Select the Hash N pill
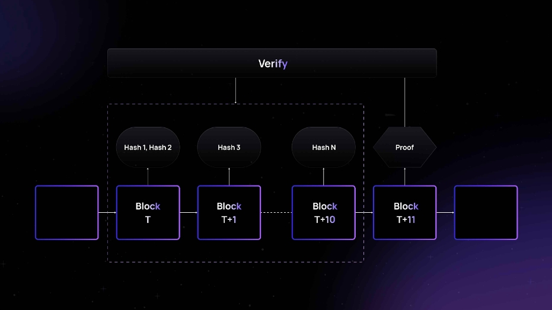 324,147
